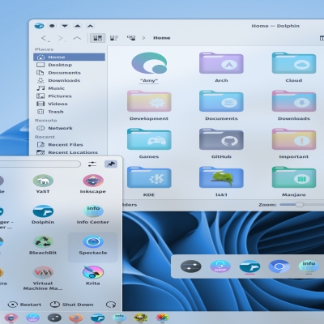Select Music in the Places panel

click(x=69, y=88)
